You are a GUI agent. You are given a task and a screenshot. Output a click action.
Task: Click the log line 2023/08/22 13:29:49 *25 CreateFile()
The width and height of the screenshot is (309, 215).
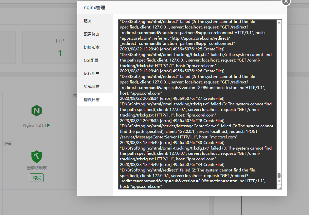pyautogui.click(x=172, y=49)
